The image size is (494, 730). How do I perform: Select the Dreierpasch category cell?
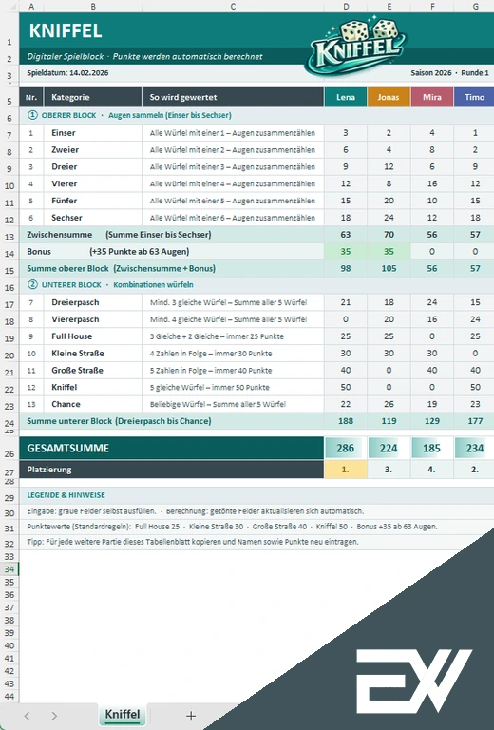[x=93, y=302]
